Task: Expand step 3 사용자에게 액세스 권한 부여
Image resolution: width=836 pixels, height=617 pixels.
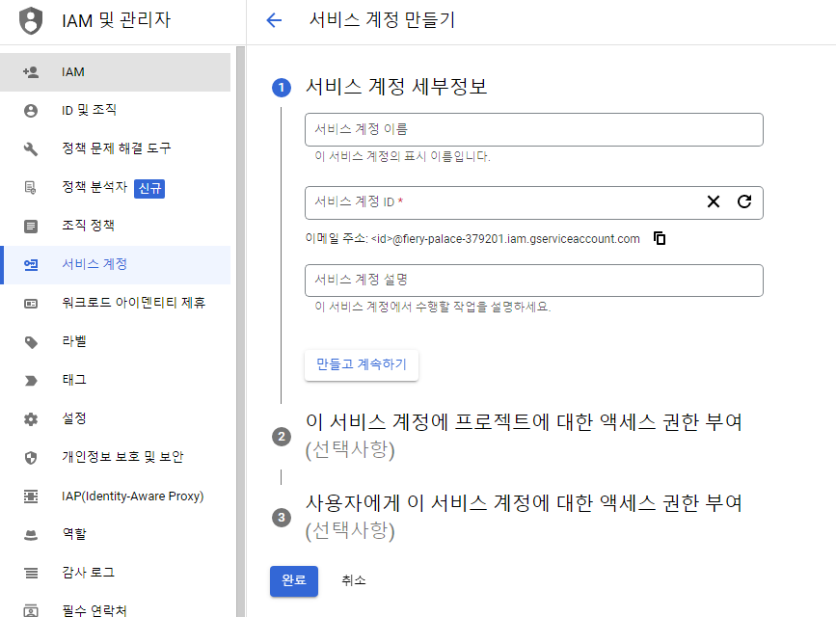Action: pos(523,516)
